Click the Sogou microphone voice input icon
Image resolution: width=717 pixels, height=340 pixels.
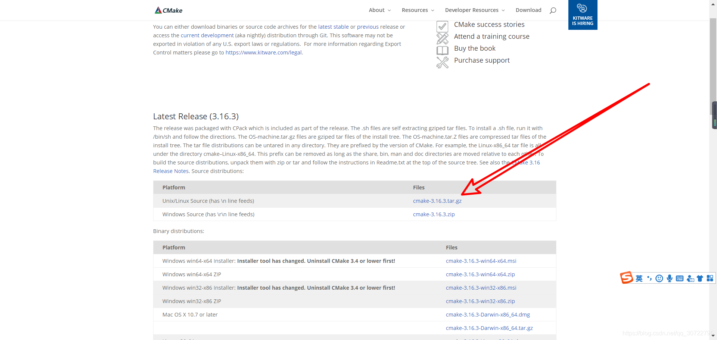[x=670, y=278]
